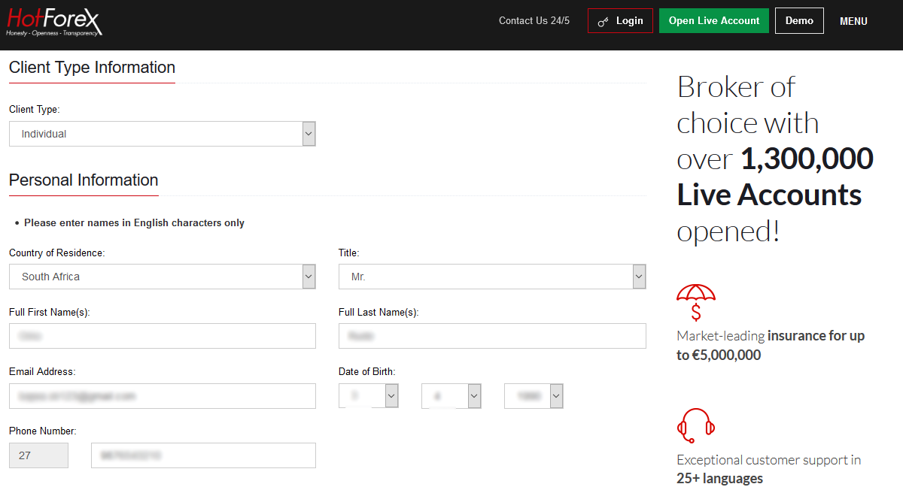Open the Client Type dropdown

click(x=163, y=134)
